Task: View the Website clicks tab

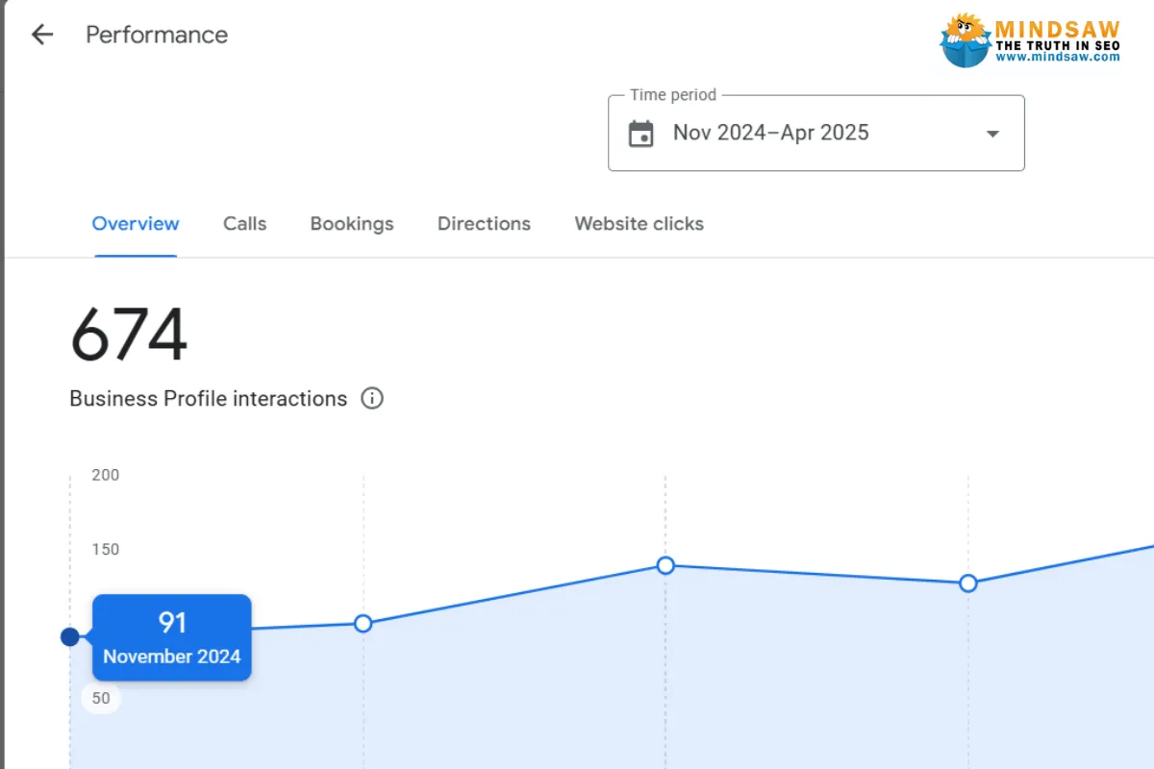Action: coord(639,224)
